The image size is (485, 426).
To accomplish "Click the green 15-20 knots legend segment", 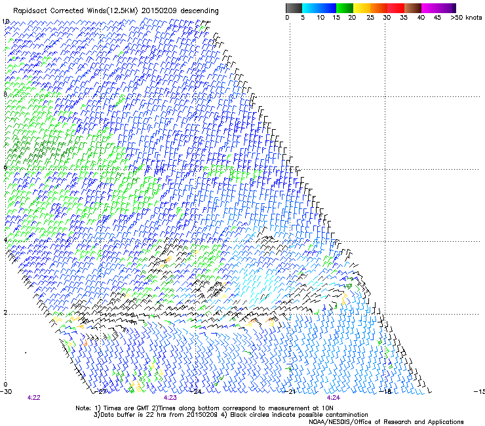I will coord(345,8).
